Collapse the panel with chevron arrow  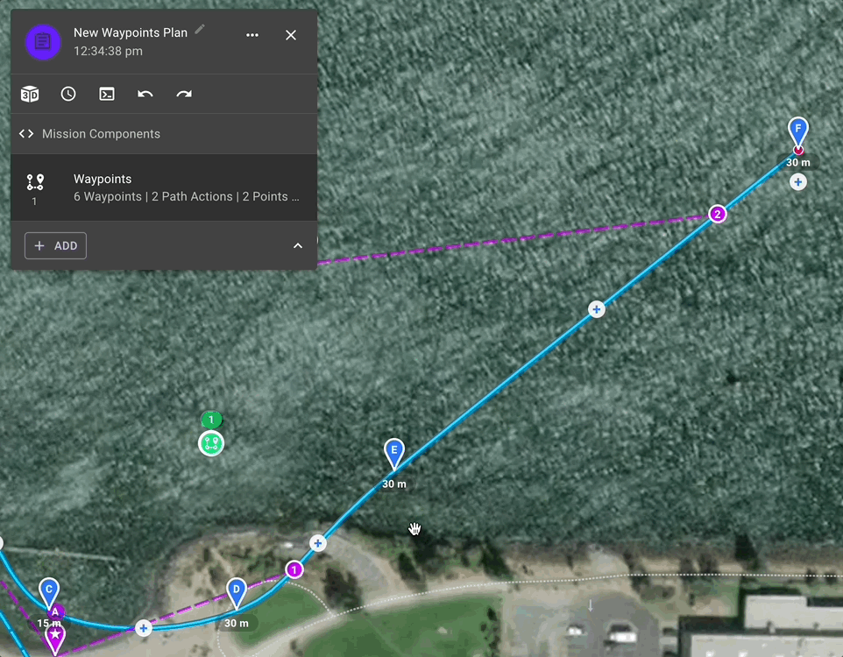(x=297, y=245)
